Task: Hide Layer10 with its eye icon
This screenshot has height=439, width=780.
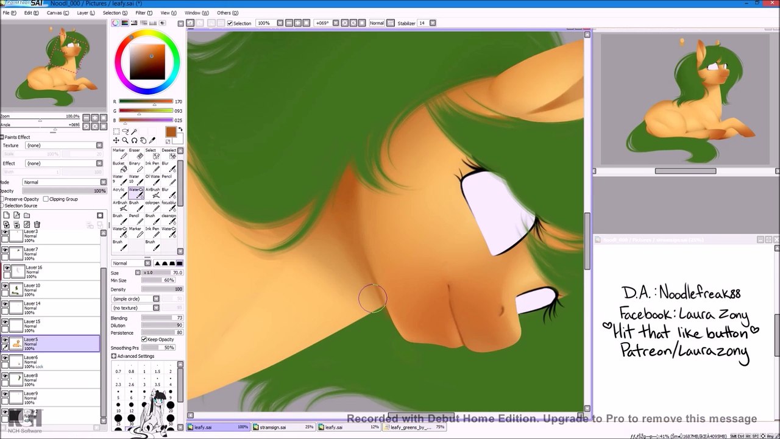Action: click(x=5, y=285)
